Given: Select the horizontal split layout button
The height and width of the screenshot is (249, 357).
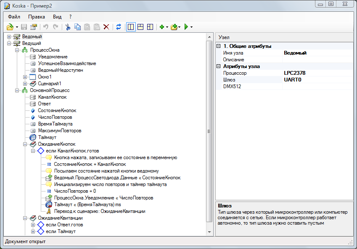Looking at the screenshot, I should [x=140, y=27].
